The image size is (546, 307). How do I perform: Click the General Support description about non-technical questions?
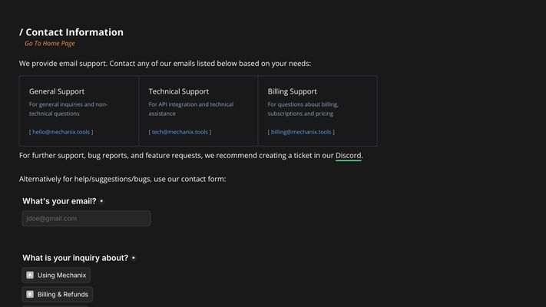point(68,109)
